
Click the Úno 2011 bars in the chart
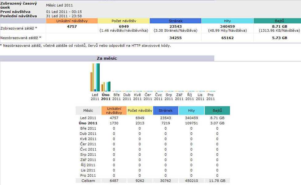click(x=106, y=86)
